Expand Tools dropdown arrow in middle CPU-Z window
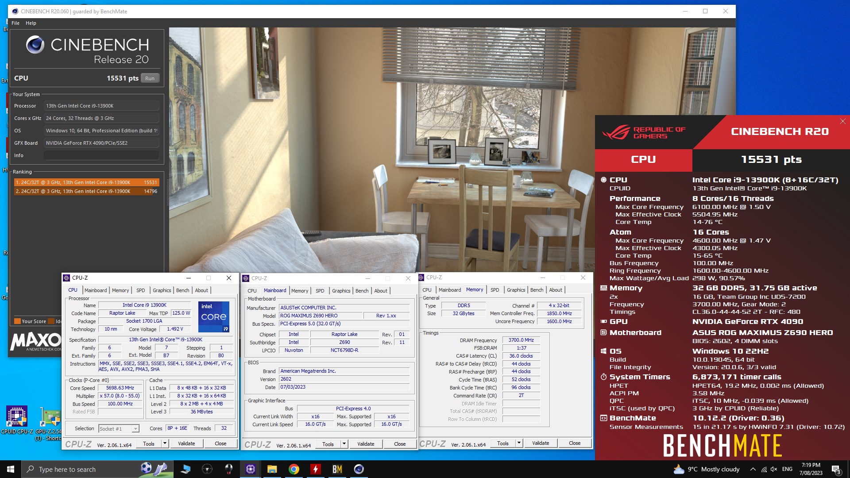The image size is (850, 478). pos(344,444)
